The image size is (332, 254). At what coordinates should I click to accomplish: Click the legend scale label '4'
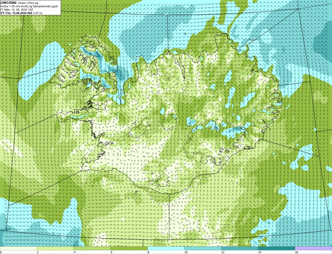coord(74,252)
